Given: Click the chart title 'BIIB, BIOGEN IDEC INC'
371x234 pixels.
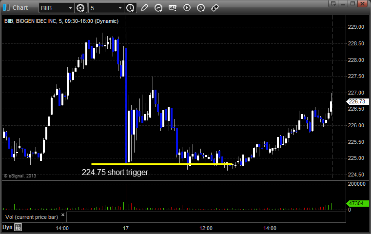Looking at the screenshot, I should [x=30, y=21].
